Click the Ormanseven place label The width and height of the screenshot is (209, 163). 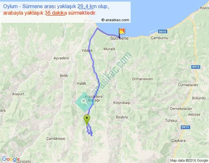[x=142, y=79]
